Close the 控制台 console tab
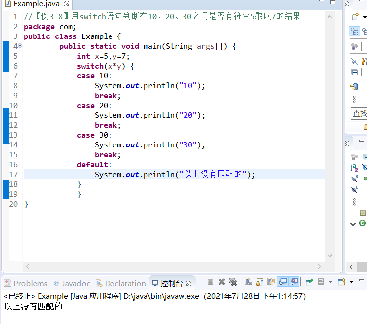This screenshot has width=367, height=324. pyautogui.click(x=189, y=283)
